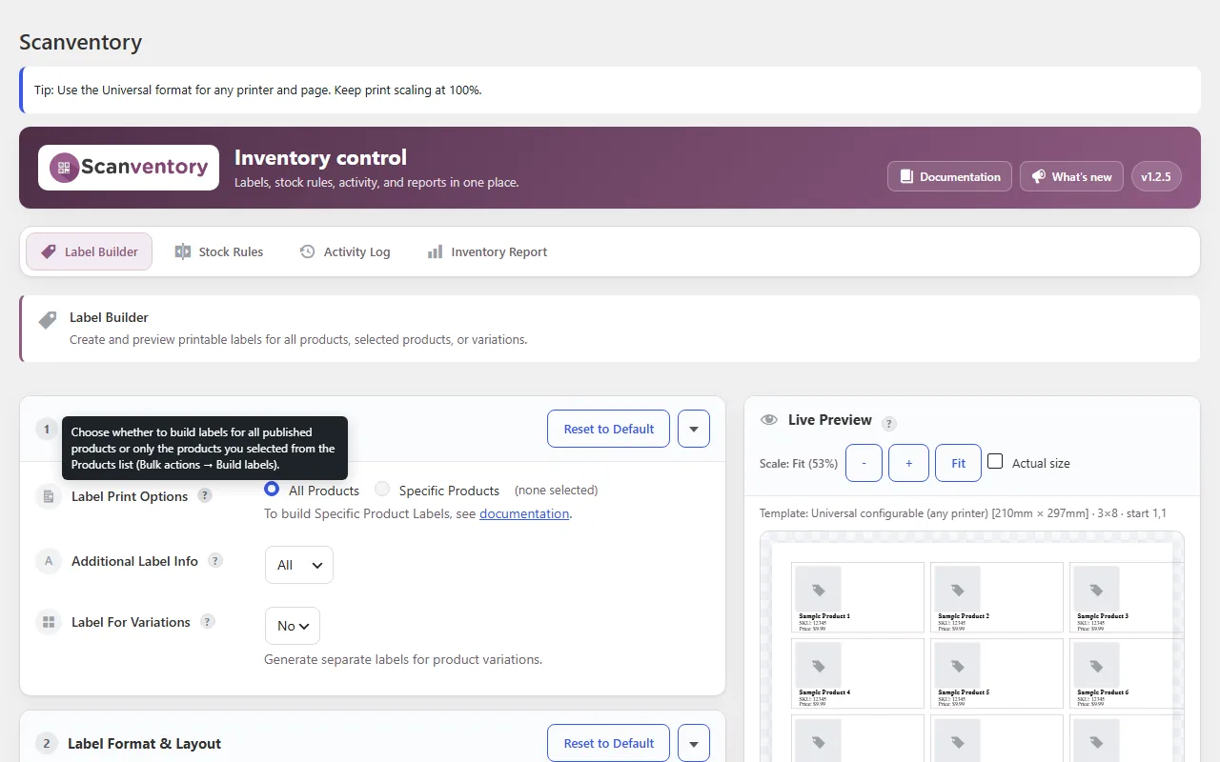
Task: Select the All Products radio button
Action: [272, 489]
